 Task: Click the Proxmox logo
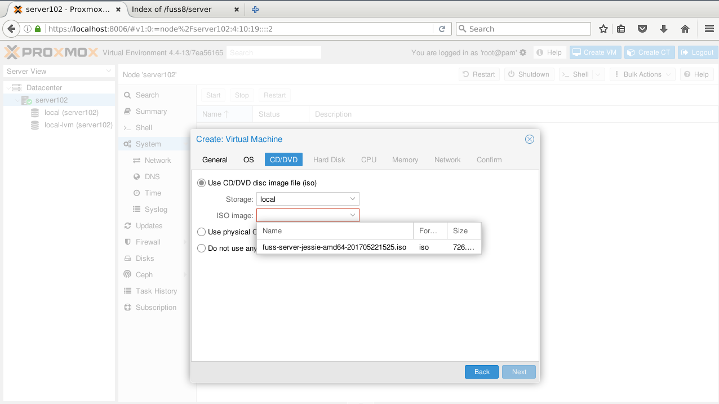click(51, 52)
